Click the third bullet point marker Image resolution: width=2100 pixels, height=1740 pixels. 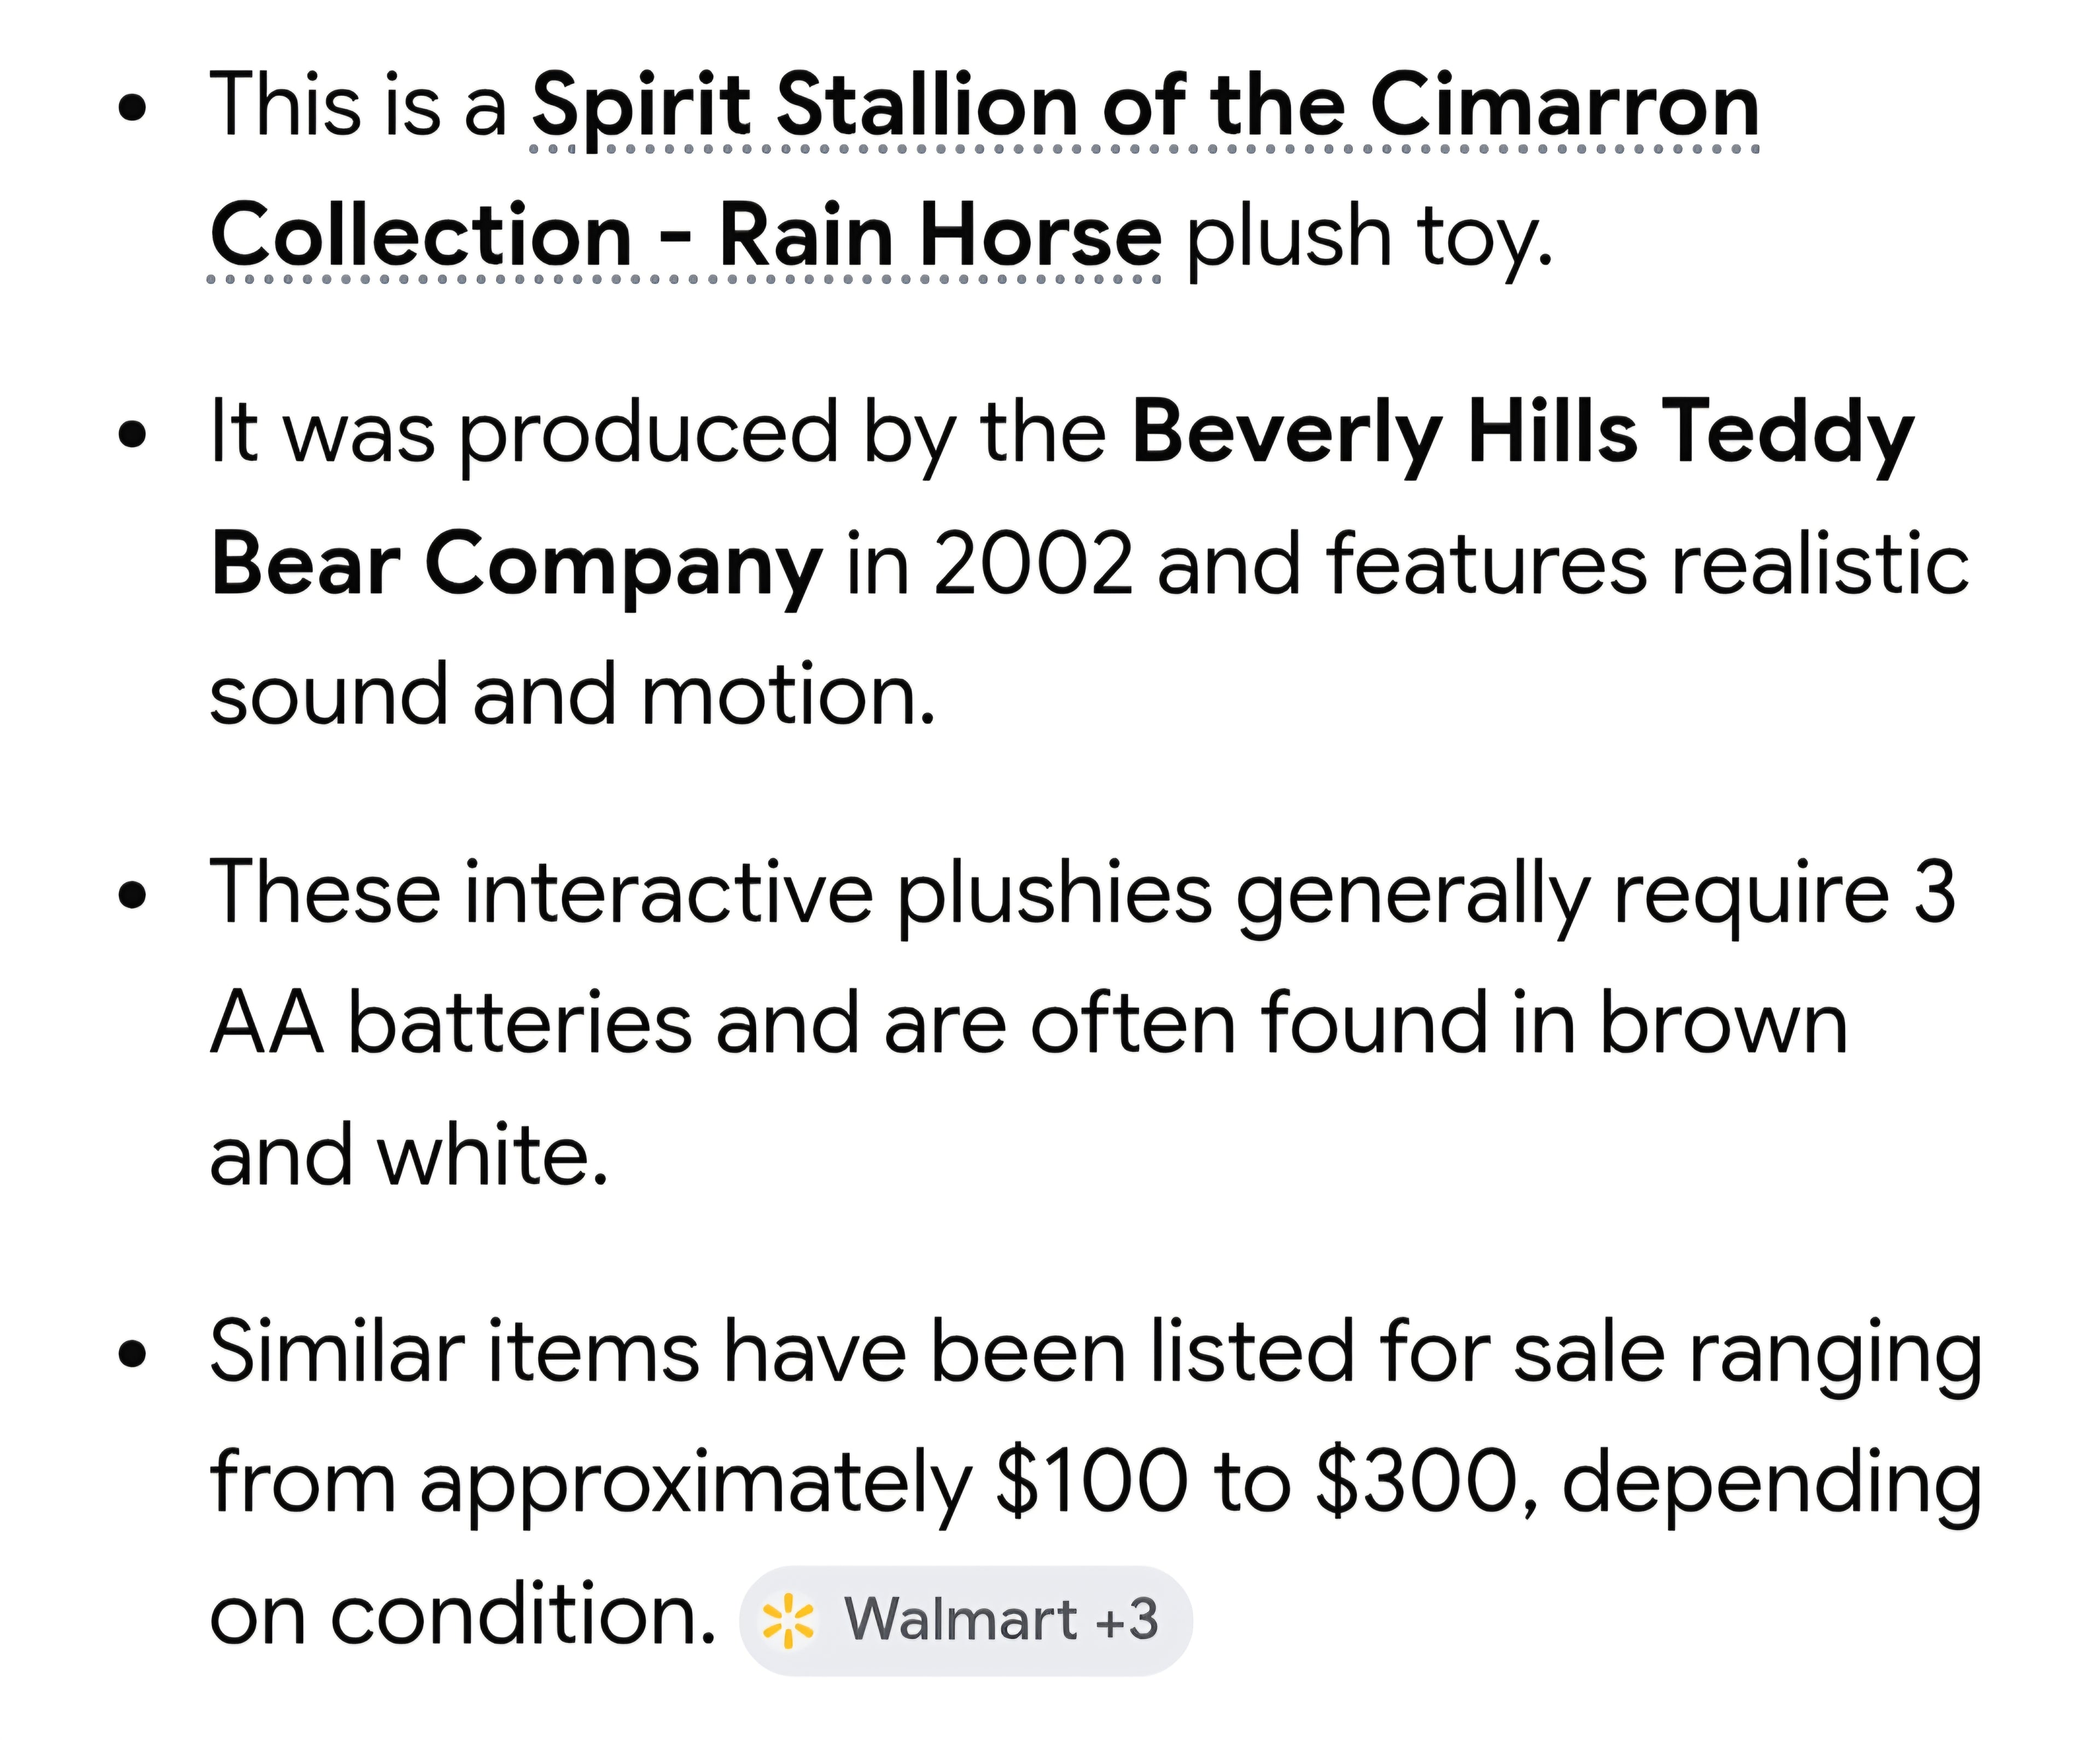132,896
